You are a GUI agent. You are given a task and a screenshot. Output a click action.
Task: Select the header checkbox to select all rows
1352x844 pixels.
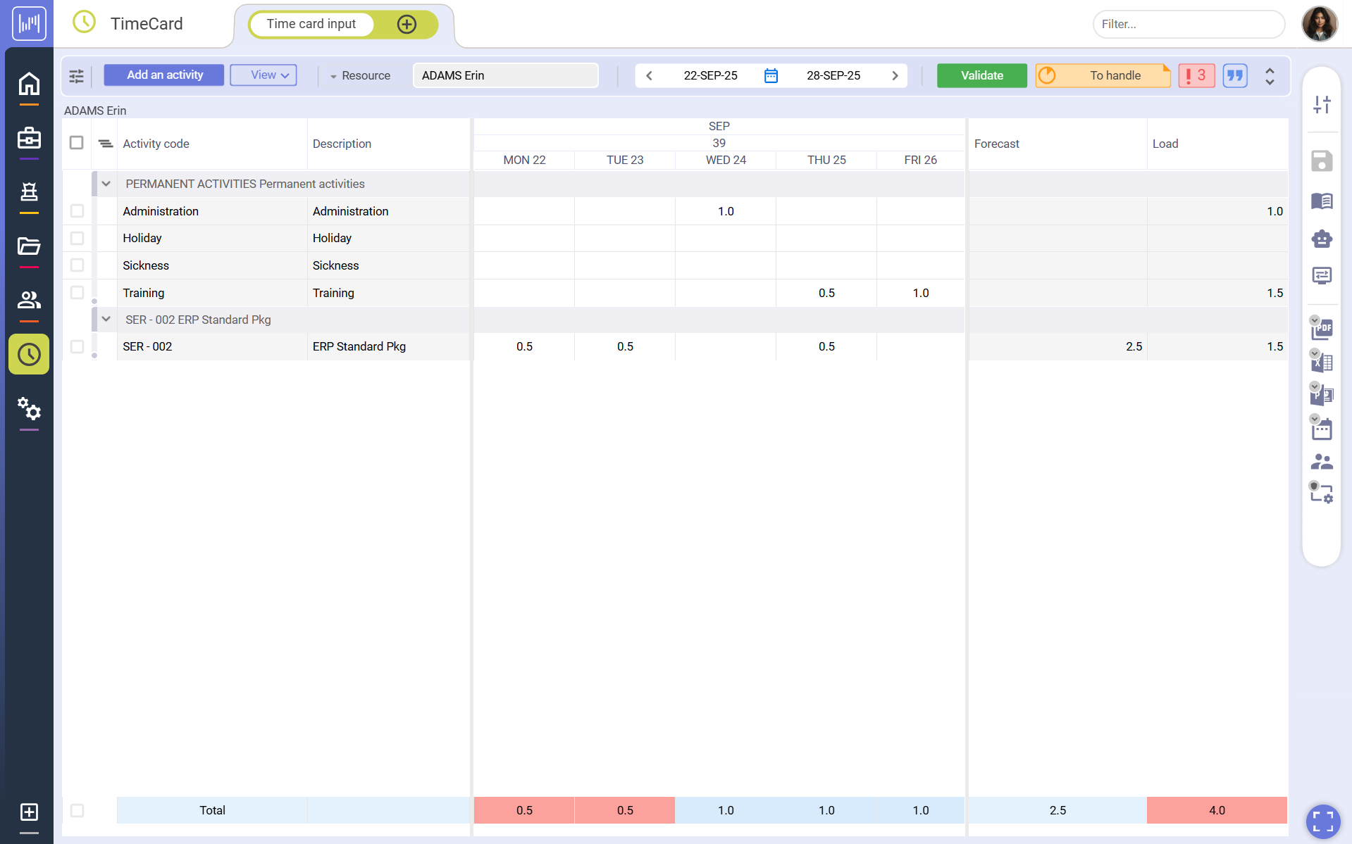point(77,142)
